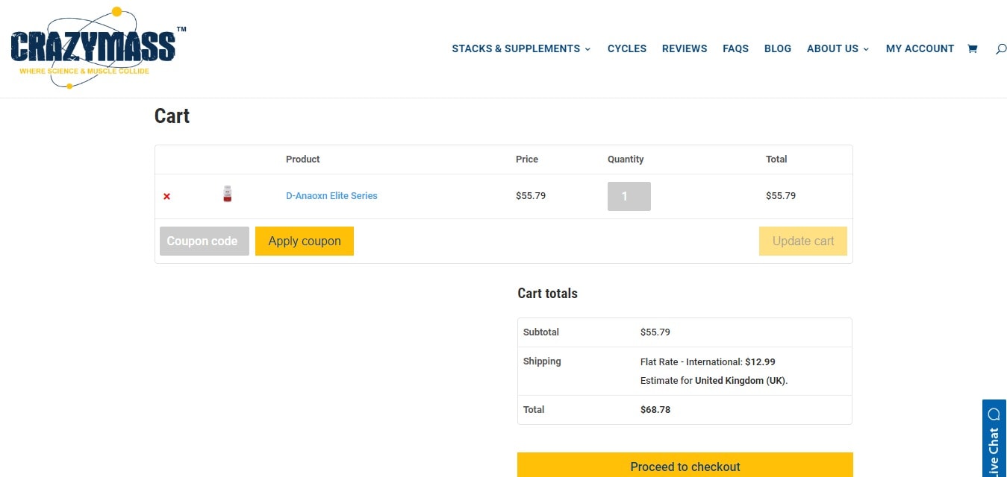Screen dimensions: 1007x477
Task: Expand the About Us menu
Action: pos(838,48)
